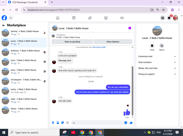Viewport: 183px width, 136px height.
Task: Open a new browser tab
Action: (x=52, y=2)
